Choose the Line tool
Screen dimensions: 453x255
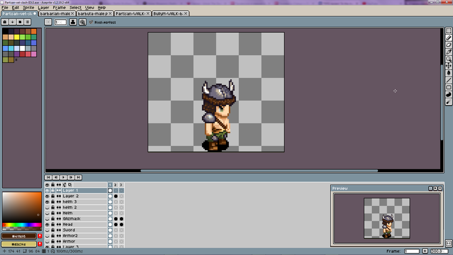(448, 80)
